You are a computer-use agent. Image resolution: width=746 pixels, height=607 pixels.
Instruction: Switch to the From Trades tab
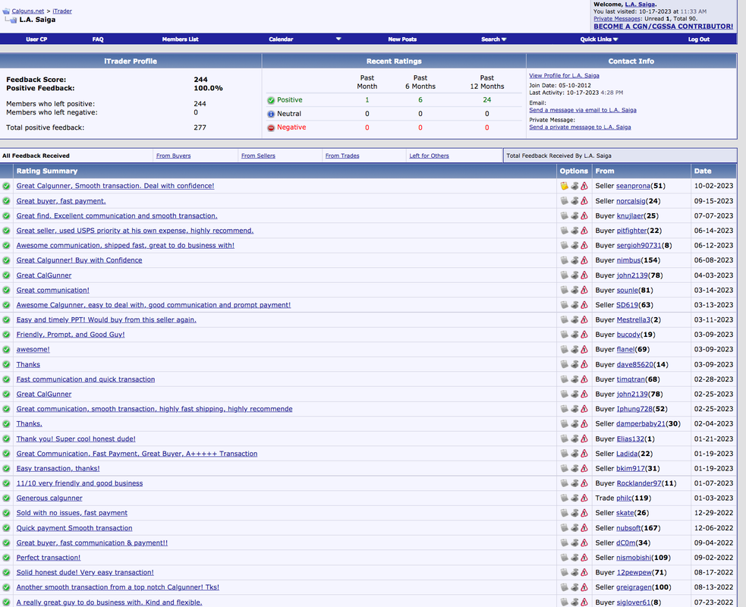[342, 156]
